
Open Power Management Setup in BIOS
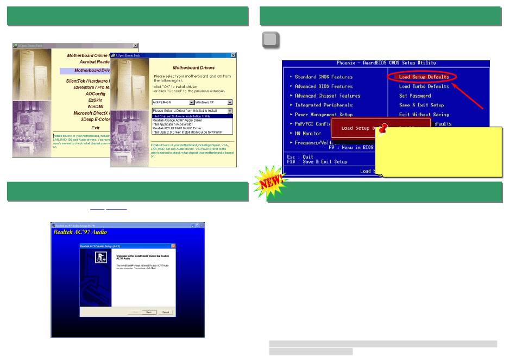point(324,115)
